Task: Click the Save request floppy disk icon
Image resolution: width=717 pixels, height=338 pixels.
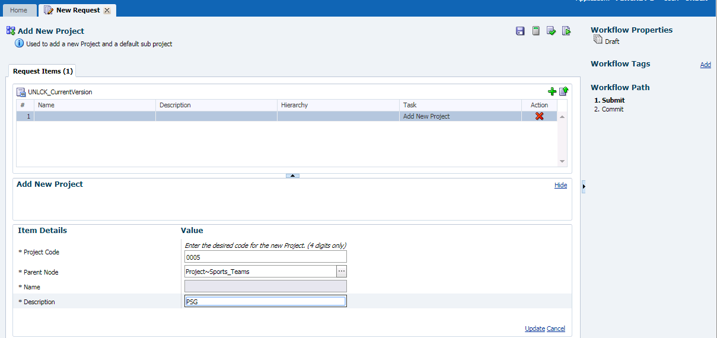Action: pos(520,31)
